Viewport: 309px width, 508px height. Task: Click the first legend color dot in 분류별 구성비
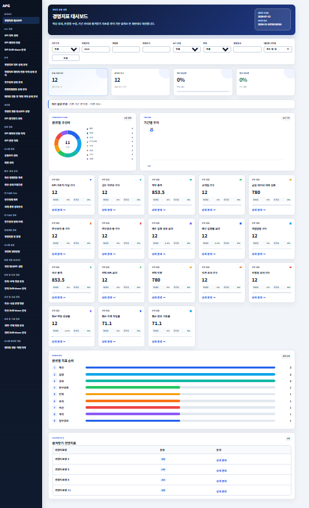coord(87,129)
